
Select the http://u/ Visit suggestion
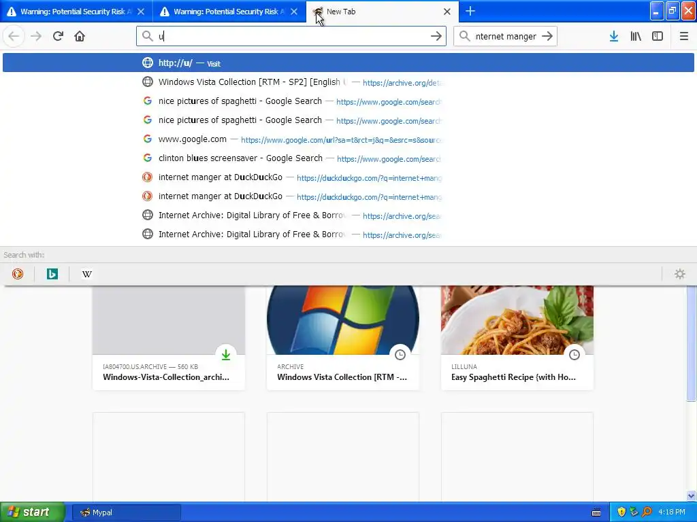348,63
